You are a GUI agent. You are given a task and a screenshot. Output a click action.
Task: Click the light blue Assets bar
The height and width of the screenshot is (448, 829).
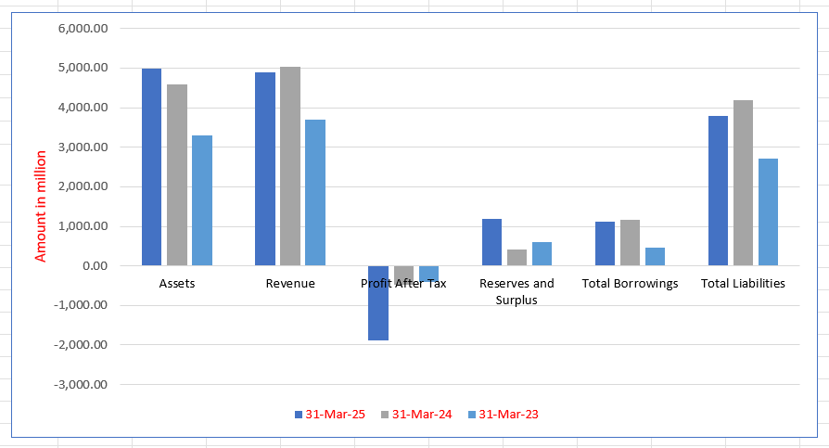click(202, 200)
